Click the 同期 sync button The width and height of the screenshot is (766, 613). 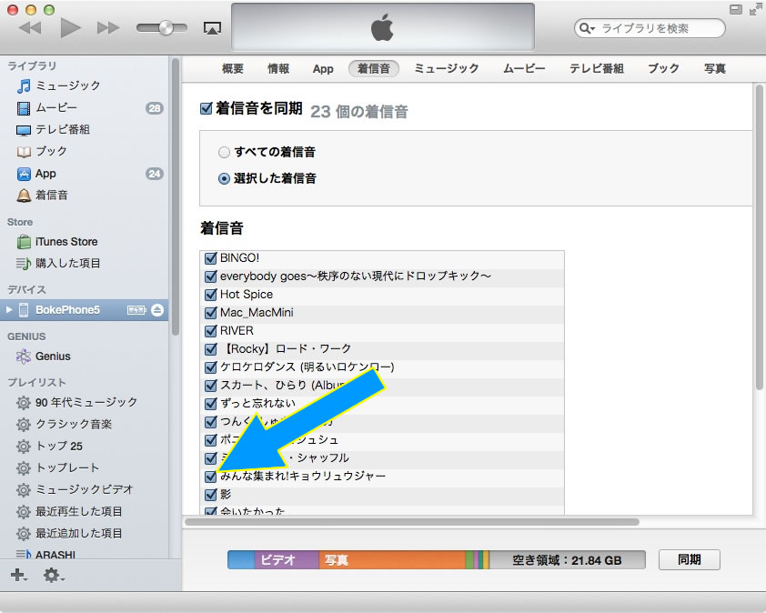[690, 559]
